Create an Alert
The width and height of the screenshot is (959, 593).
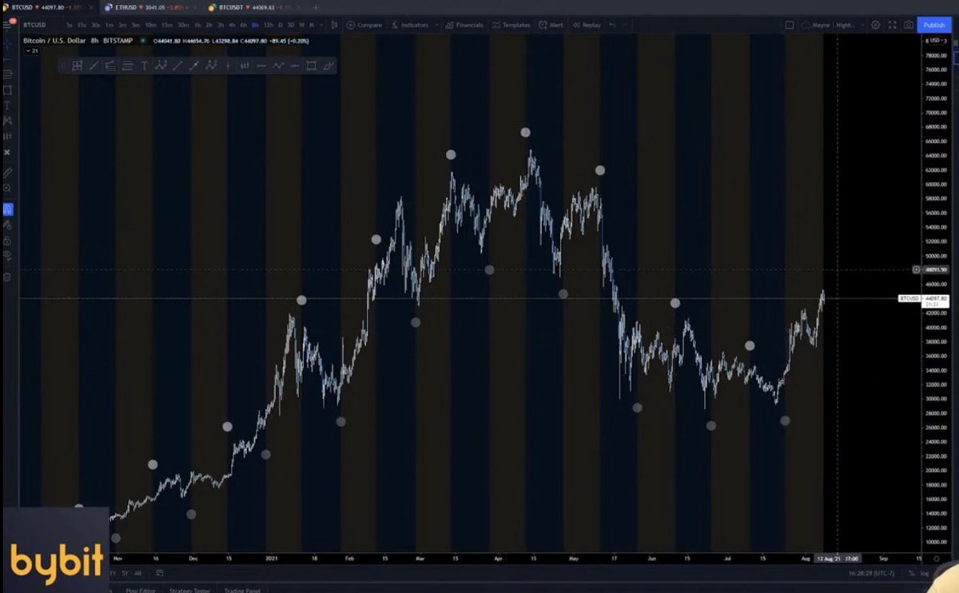[551, 25]
